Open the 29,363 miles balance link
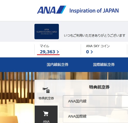Image resolution: width=128 pixels, height=123 pixels. click(x=49, y=52)
